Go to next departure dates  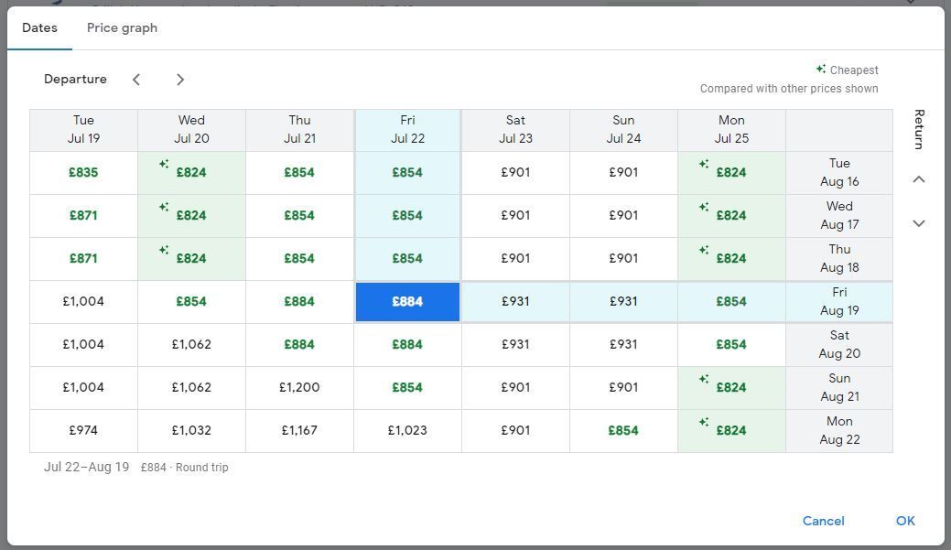click(179, 80)
